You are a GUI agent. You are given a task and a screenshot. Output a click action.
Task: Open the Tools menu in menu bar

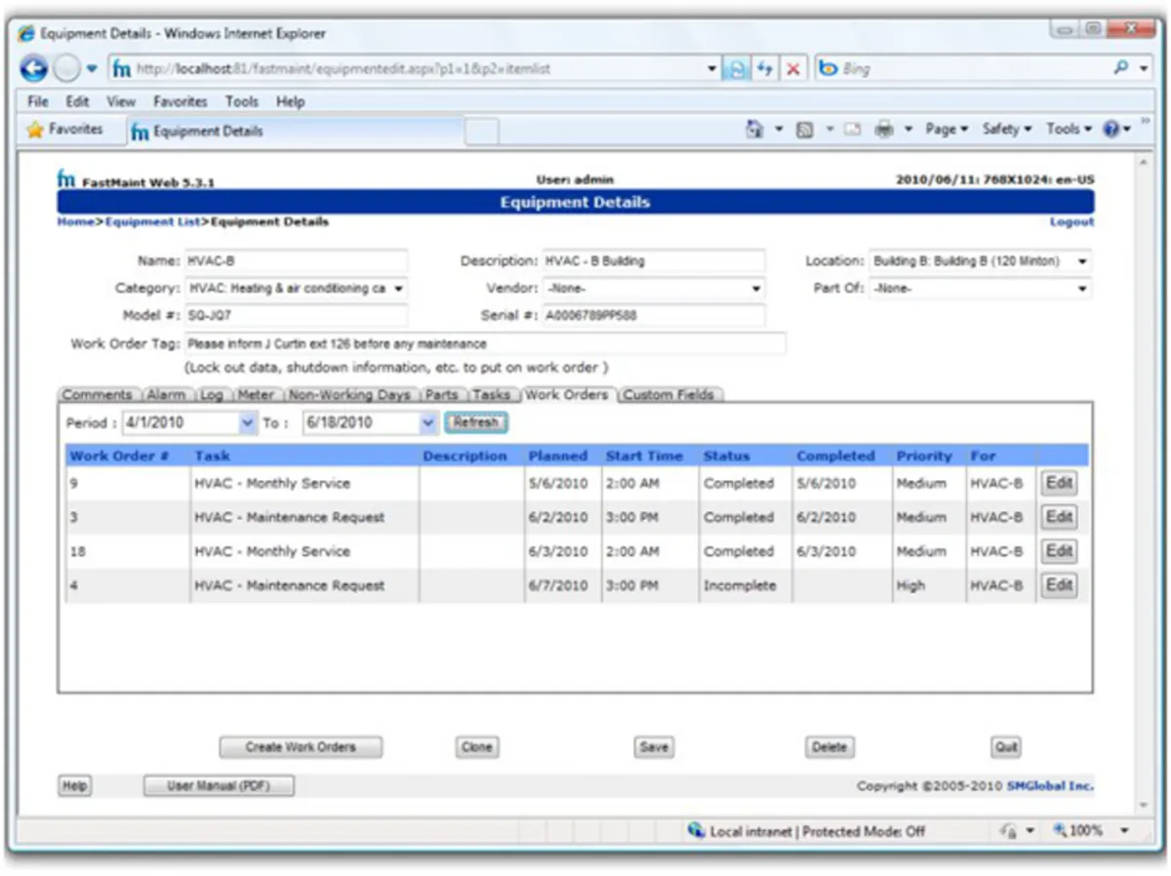click(x=242, y=101)
